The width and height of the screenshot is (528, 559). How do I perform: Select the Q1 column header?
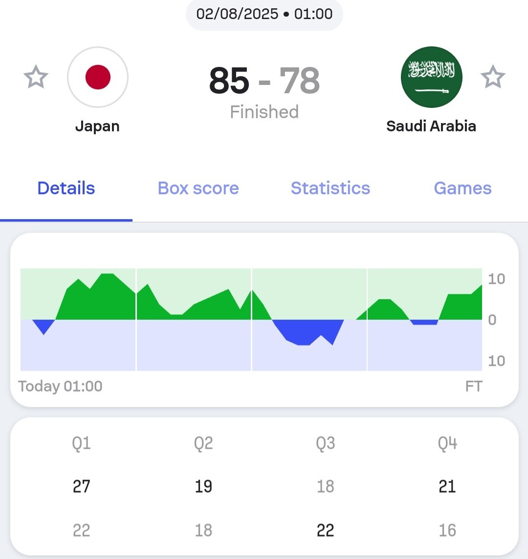click(x=81, y=443)
